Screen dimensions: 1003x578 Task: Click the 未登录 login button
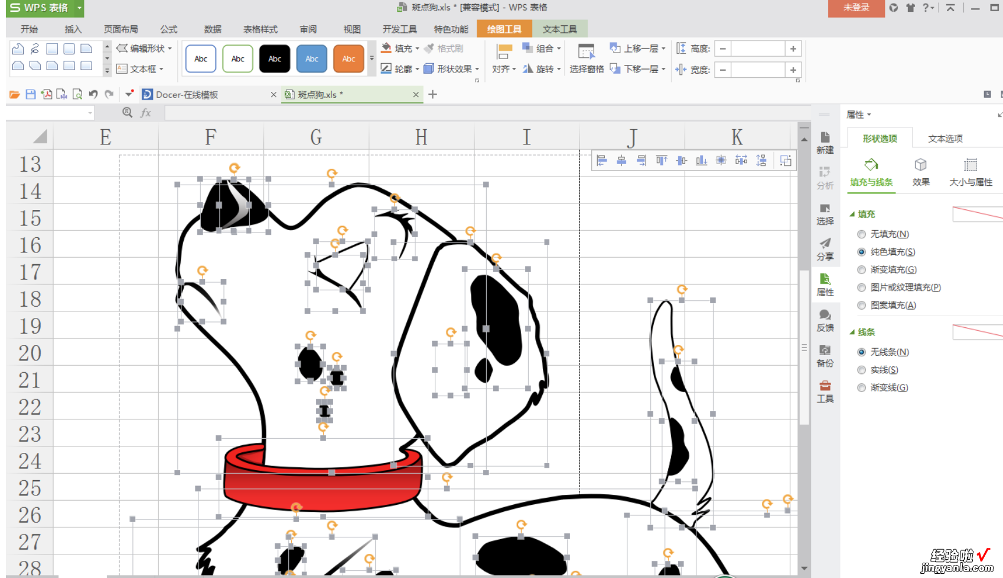click(x=856, y=8)
